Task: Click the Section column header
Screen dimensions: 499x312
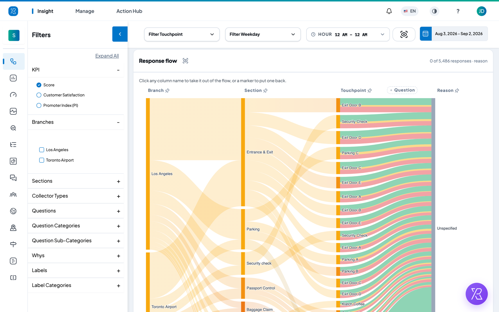Action: pyautogui.click(x=253, y=90)
